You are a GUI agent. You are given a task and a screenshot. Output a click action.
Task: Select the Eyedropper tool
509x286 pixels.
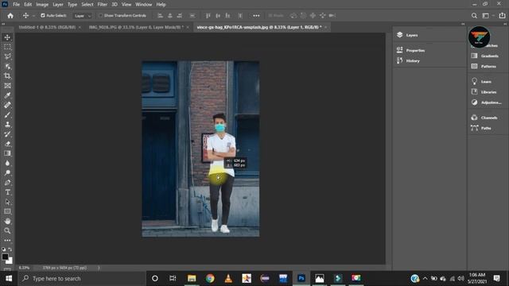click(7, 95)
